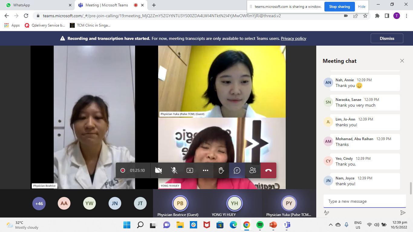Show the participants list
413x232 pixels.
tap(253, 170)
